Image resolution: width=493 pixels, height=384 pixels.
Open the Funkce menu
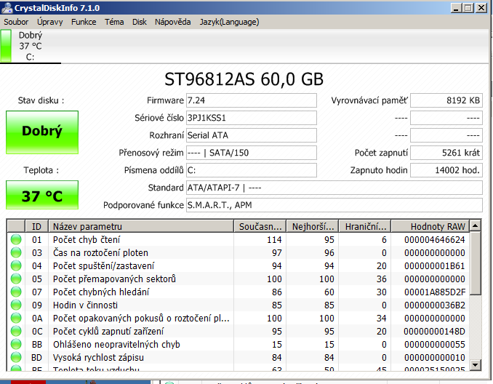point(84,22)
